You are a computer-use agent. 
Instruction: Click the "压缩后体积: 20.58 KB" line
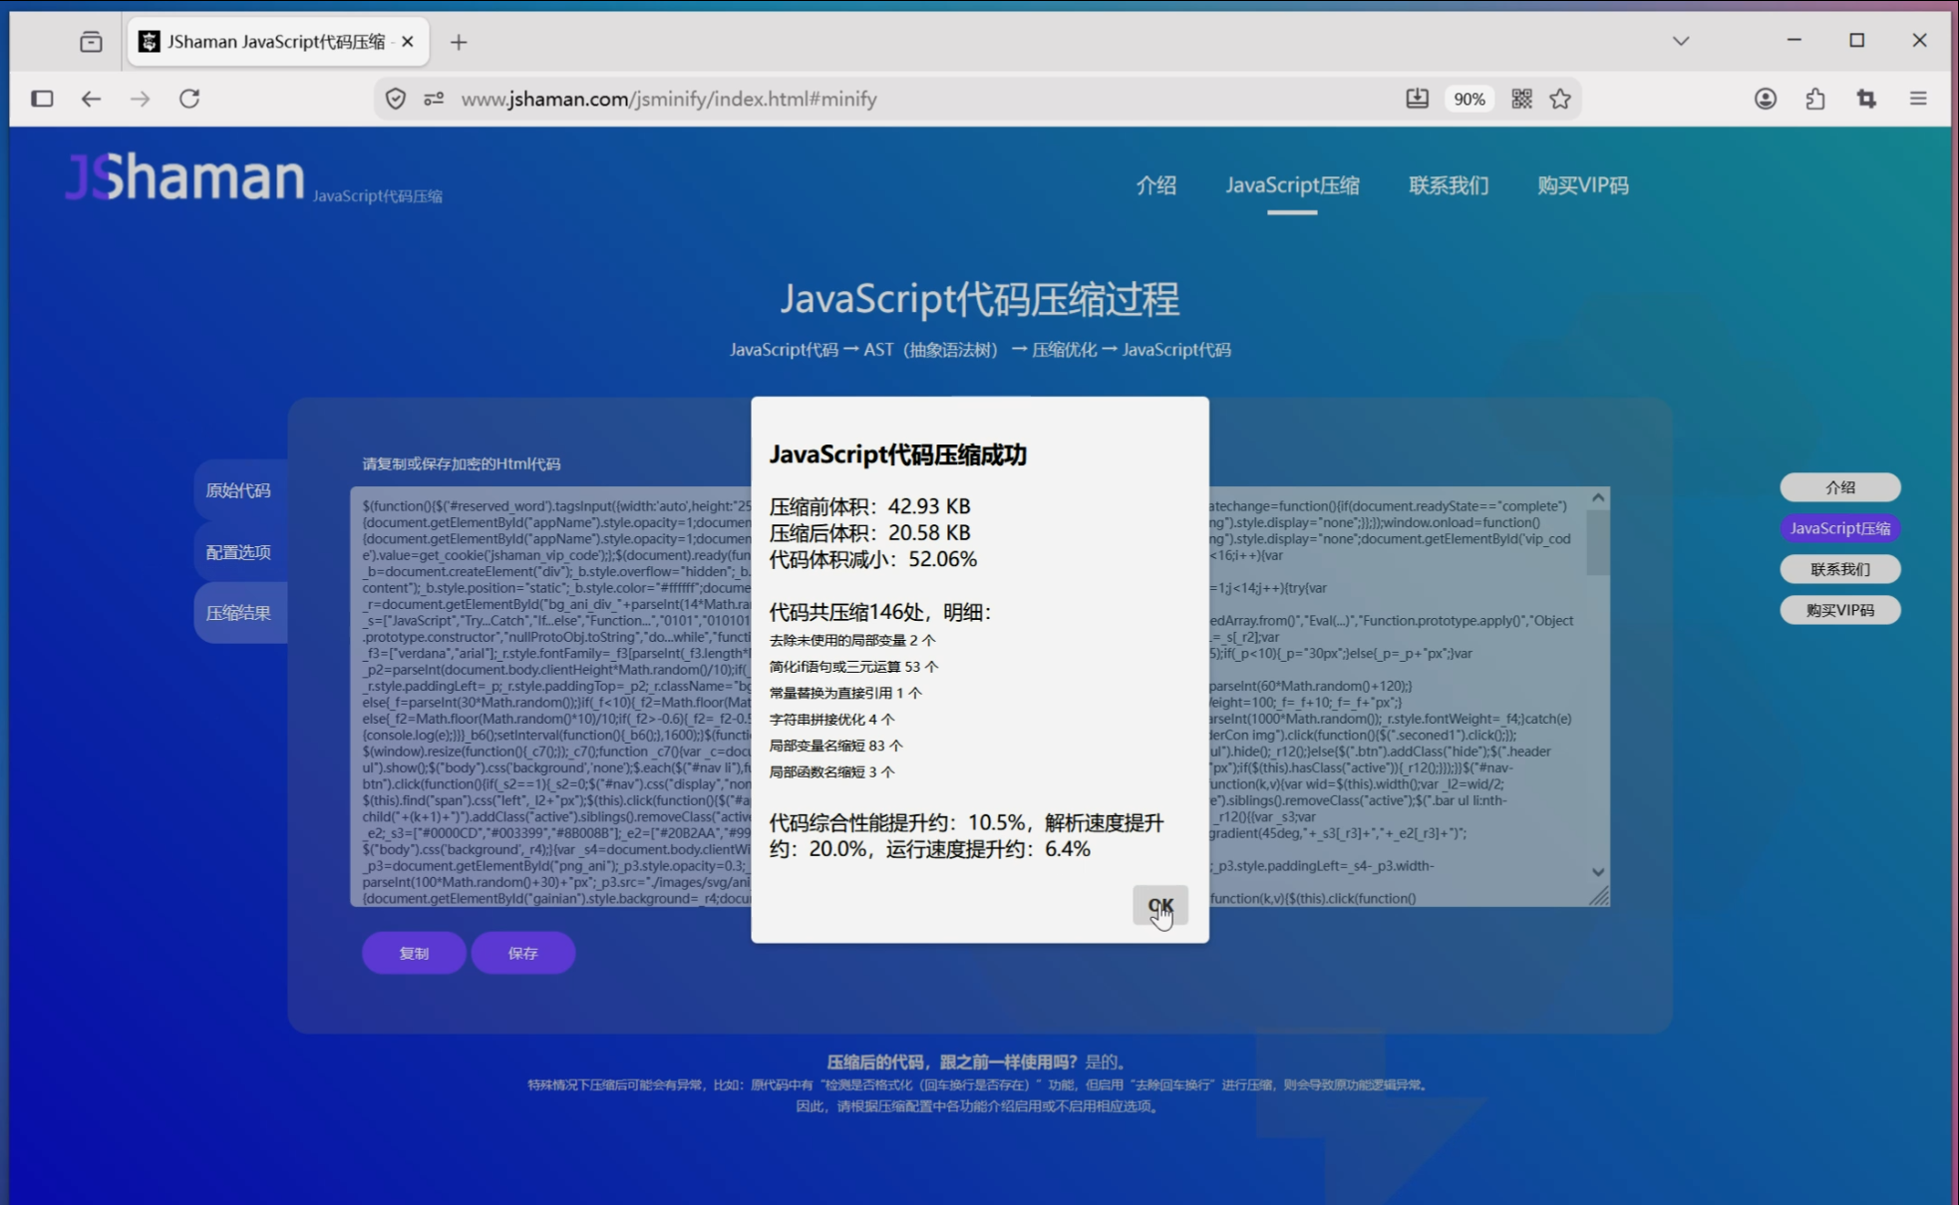869,533
